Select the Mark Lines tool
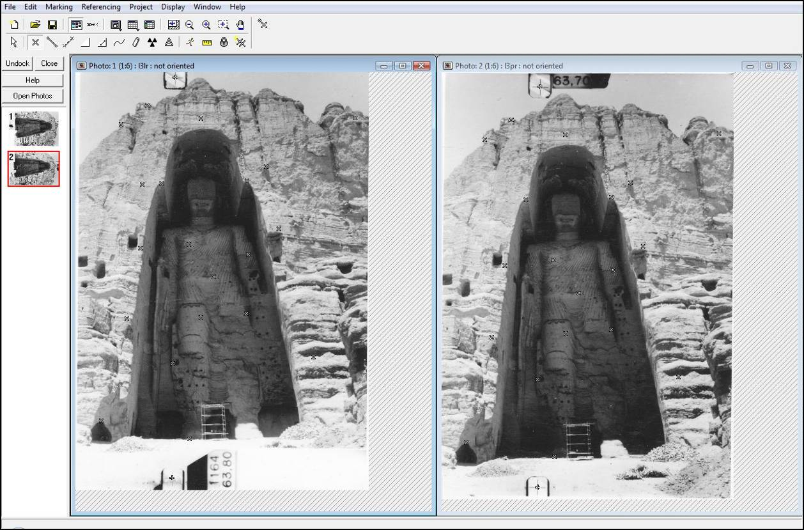This screenshot has width=804, height=530. [52, 42]
